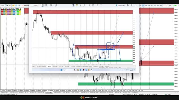Screen dimensions: 179x100
Task: Select the H2 timeframe button
Action: (143, 6)
